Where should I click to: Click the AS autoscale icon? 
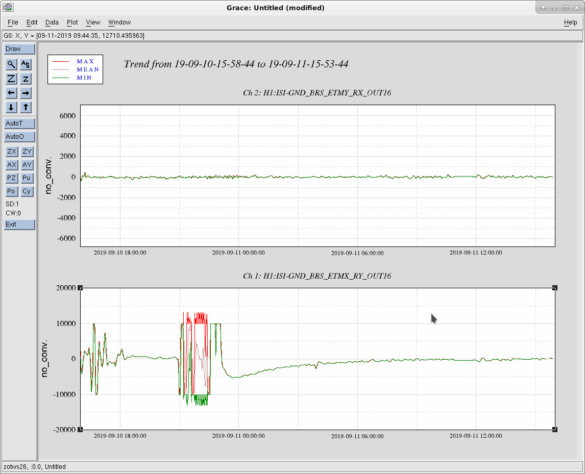click(x=26, y=64)
